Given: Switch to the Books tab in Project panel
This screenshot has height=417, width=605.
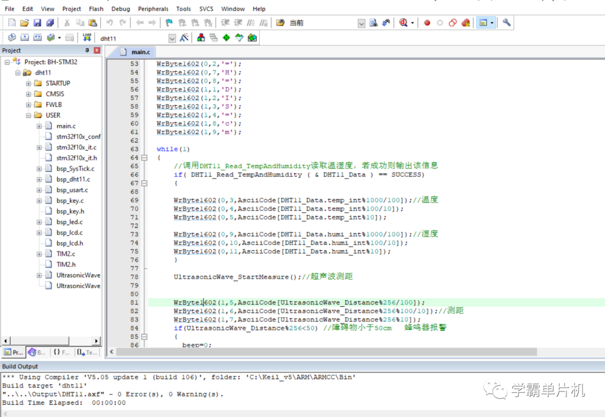Looking at the screenshot, I should click(36, 352).
